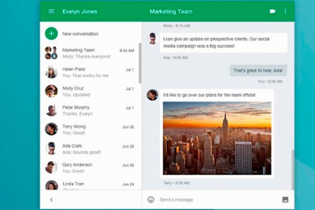Image resolution: width=315 pixels, height=210 pixels.
Task: Click the green plus button
Action: [x=51, y=34]
